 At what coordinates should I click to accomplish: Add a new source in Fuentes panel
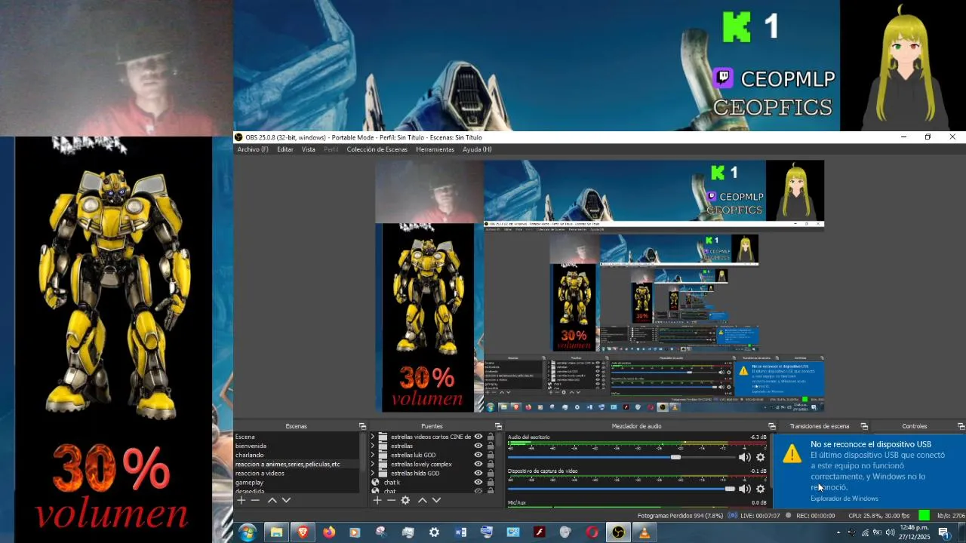377,500
